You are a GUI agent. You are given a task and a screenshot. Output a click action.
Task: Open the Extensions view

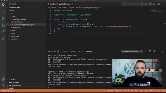coord(3,32)
